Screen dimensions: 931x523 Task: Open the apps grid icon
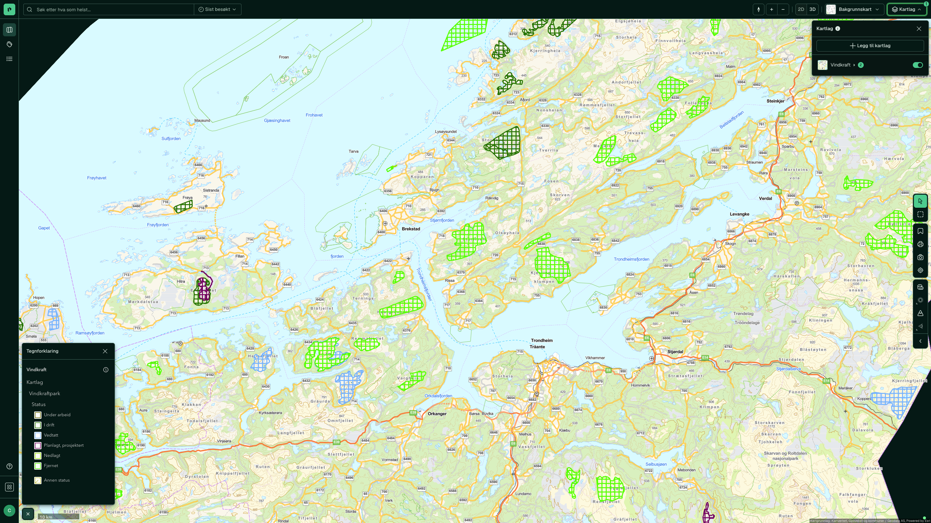9,487
